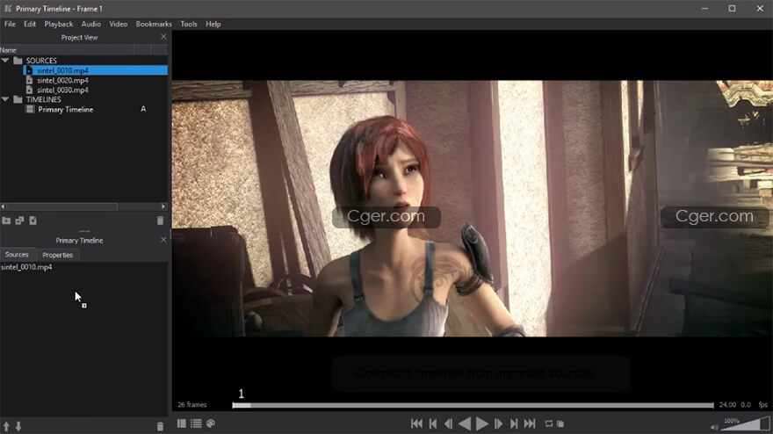Switch to the Sources tab
This screenshot has height=434, width=773.
pyautogui.click(x=17, y=255)
